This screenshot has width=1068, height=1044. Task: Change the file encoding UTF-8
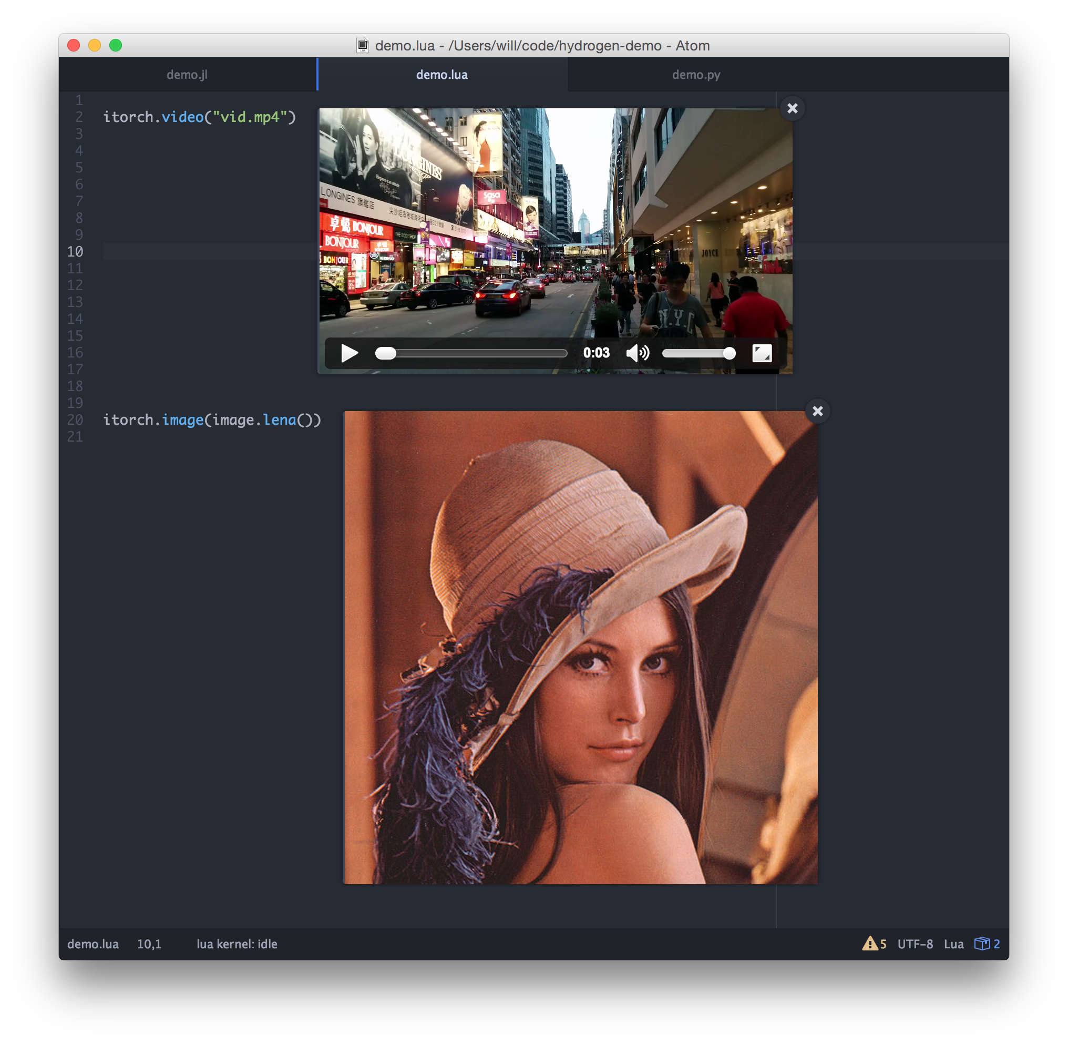pos(915,944)
